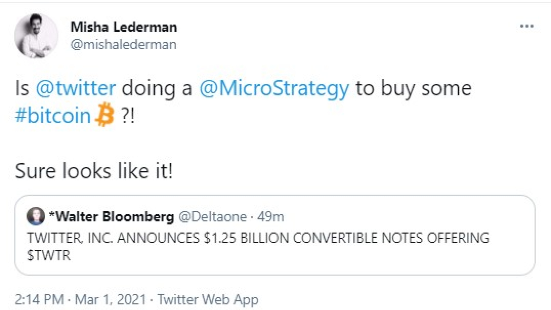Viewport: 551px width, 310px height.
Task: Click the 2:14 PM timestamp
Action: coord(39,299)
